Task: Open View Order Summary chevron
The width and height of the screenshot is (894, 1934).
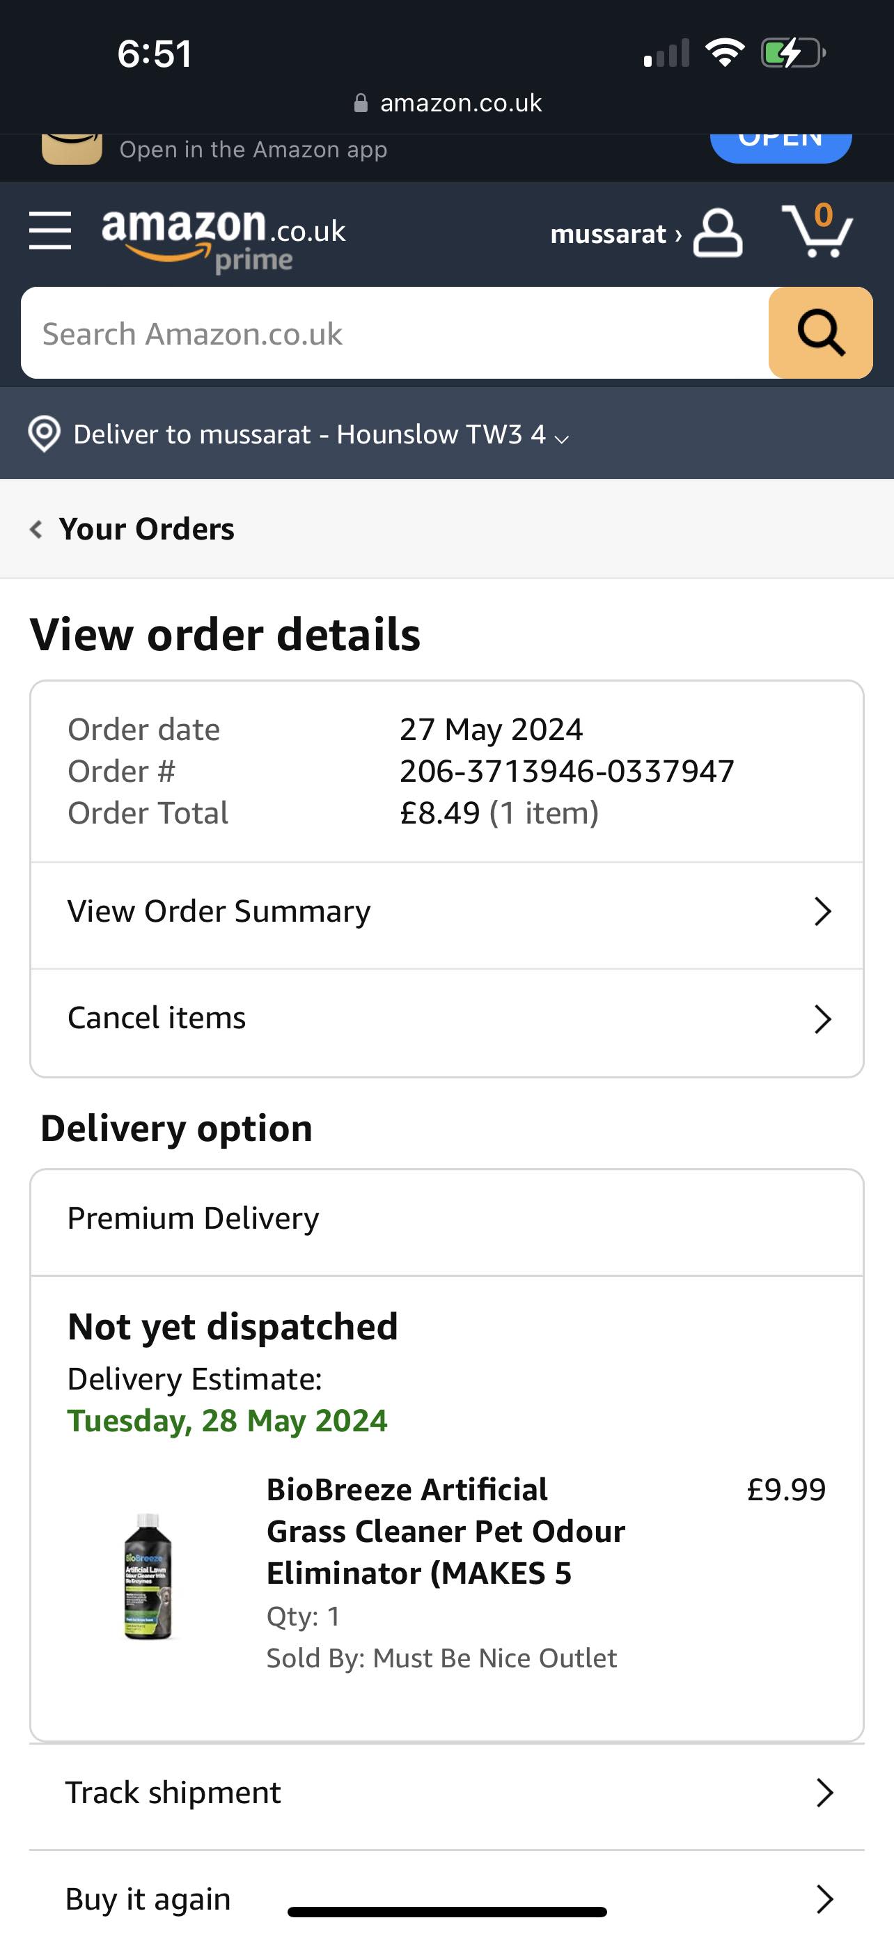Action: click(x=823, y=911)
